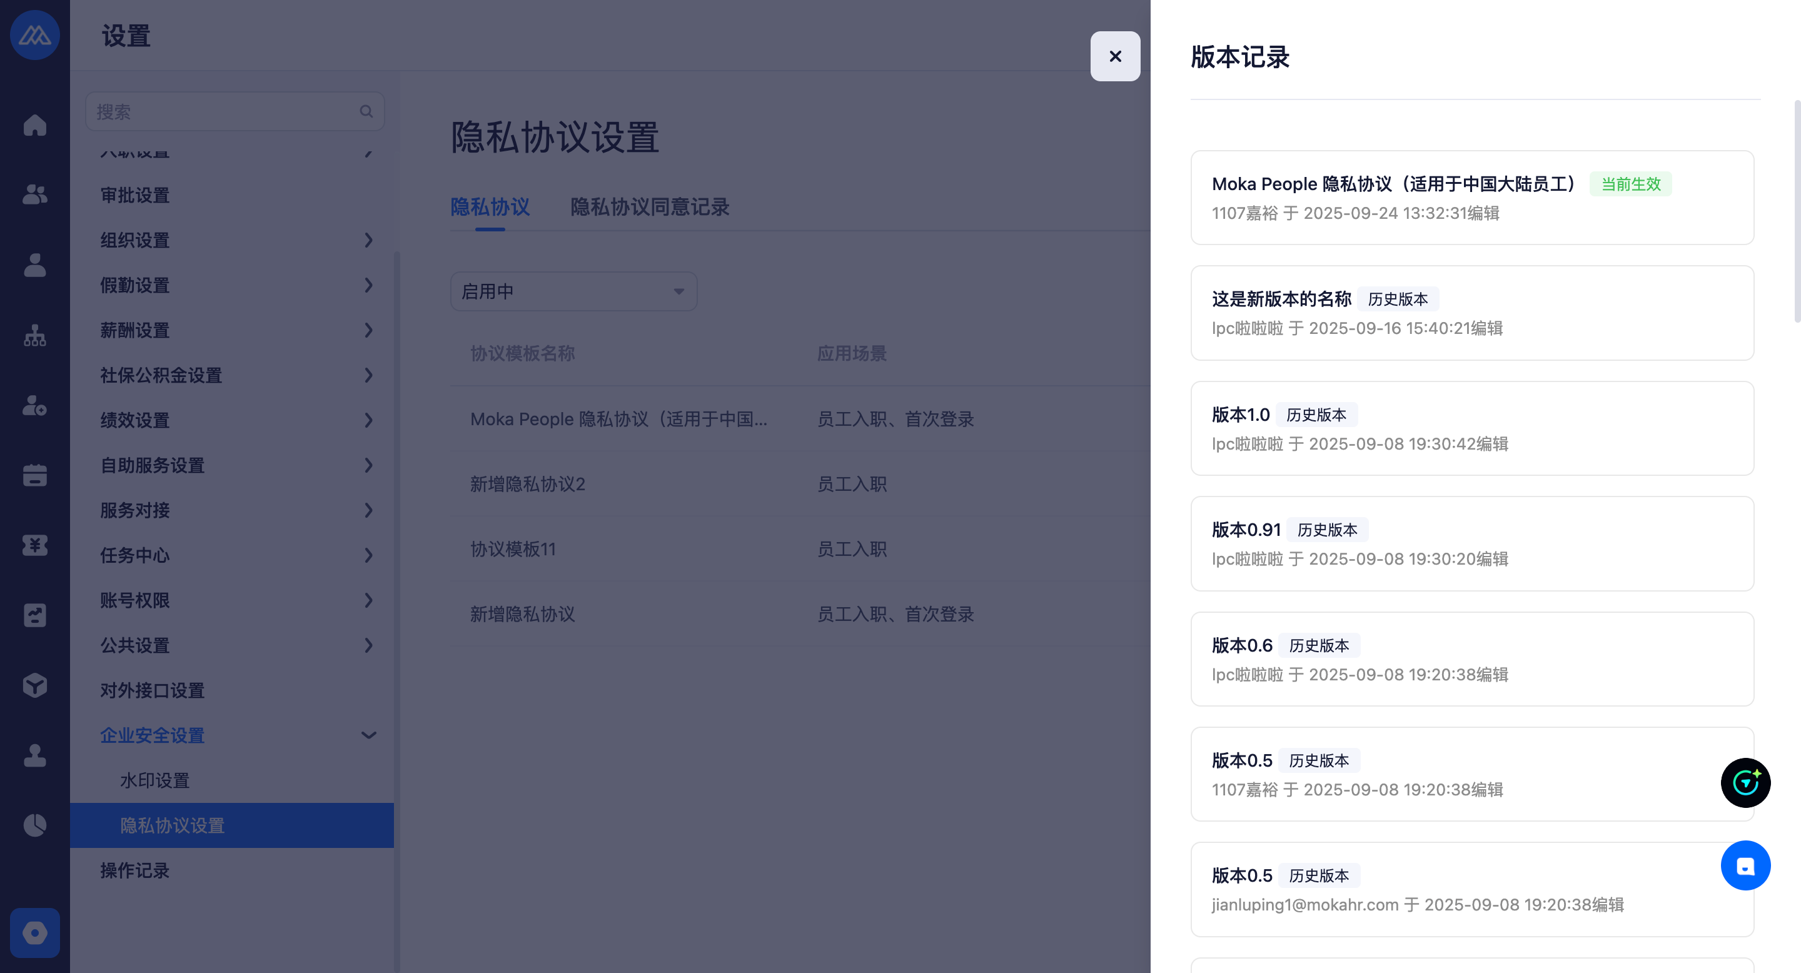Open the single person icon in left rail
This screenshot has height=973, width=1801.
35,265
